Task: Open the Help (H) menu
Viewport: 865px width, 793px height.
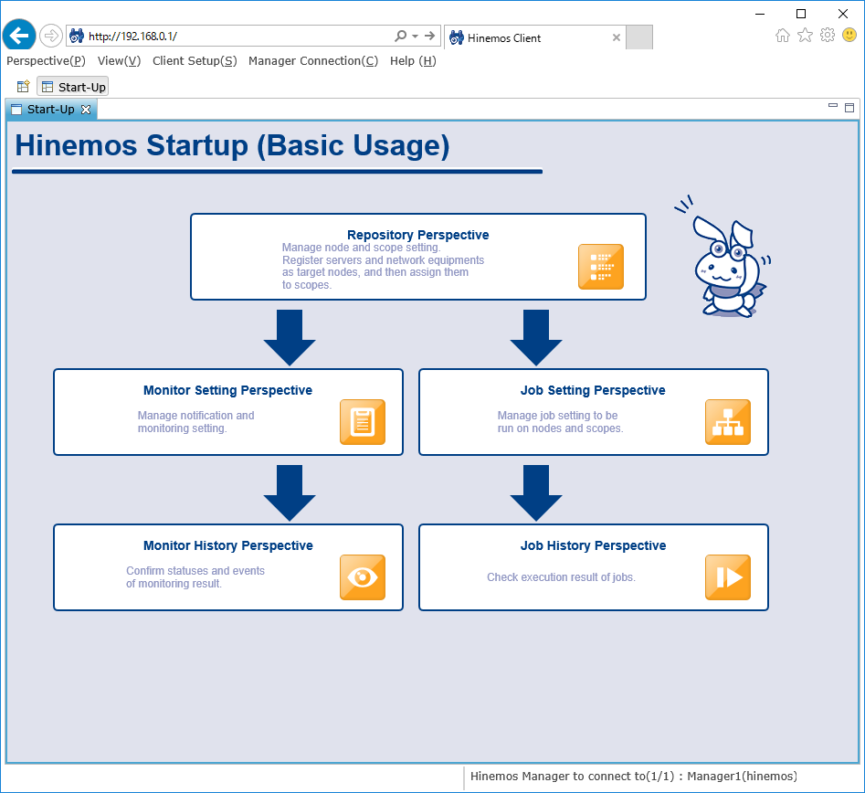Action: pos(413,60)
